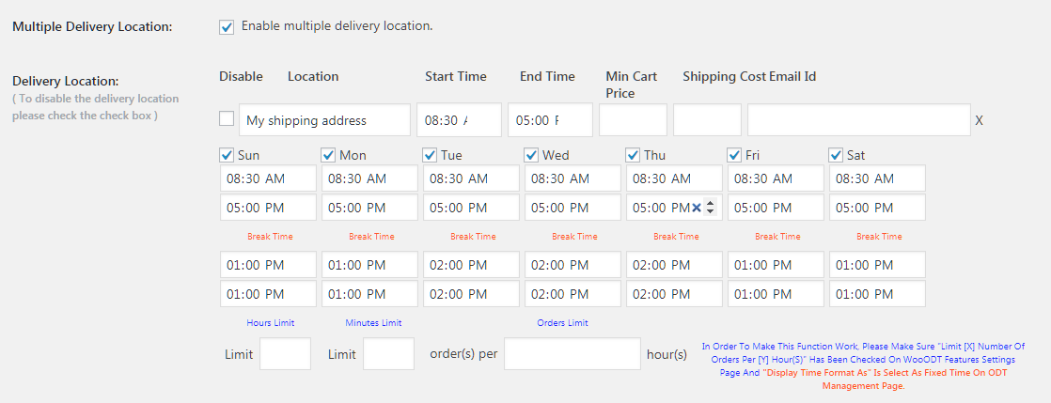Click the Hours Limit input box

(x=285, y=354)
